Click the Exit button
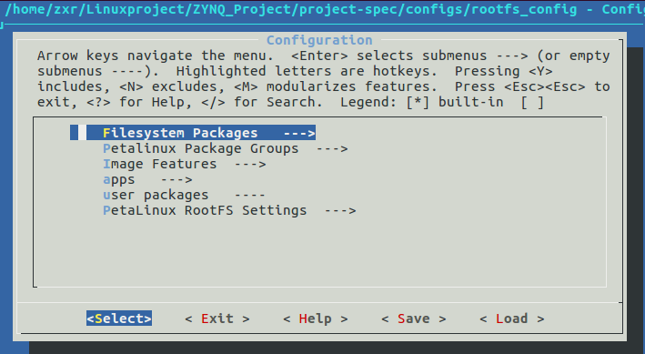The width and height of the screenshot is (645, 354). (217, 319)
